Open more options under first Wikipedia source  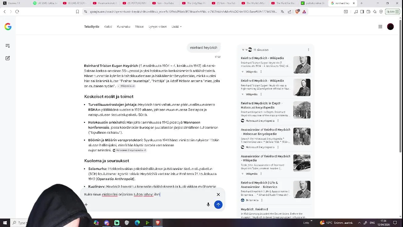261,72
